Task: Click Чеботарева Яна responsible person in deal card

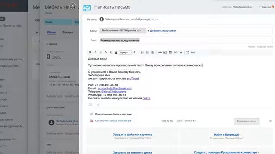Action: (67, 121)
